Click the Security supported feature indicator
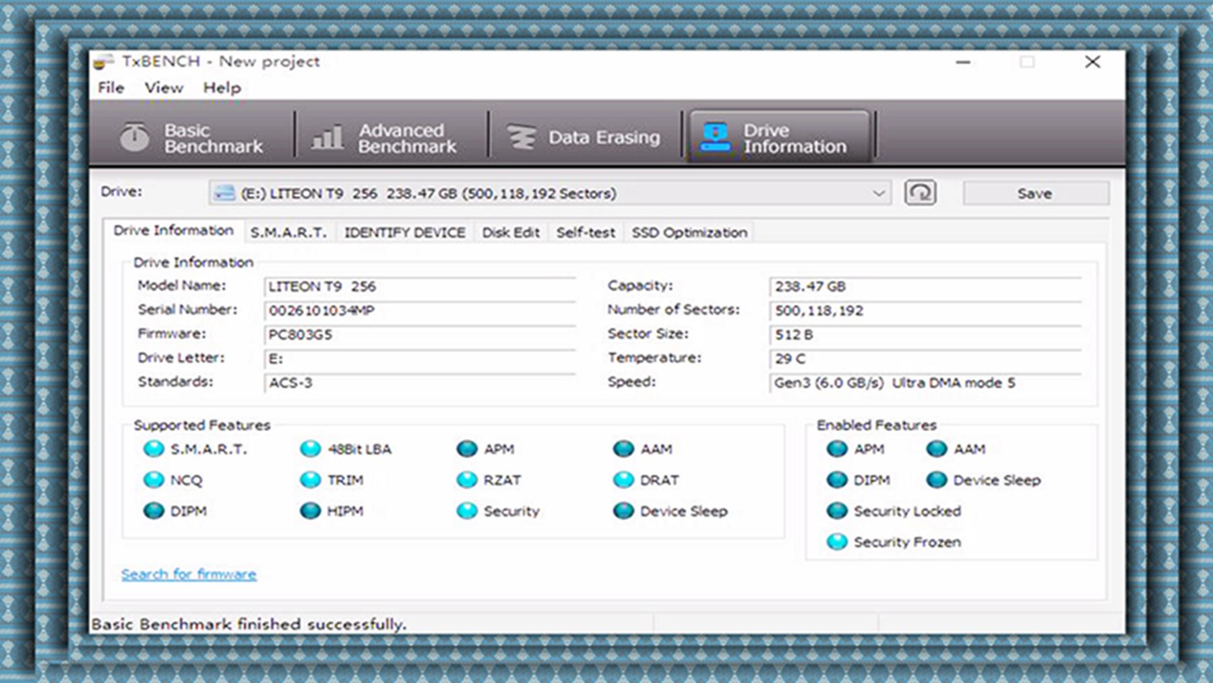The image size is (1213, 683). (466, 511)
